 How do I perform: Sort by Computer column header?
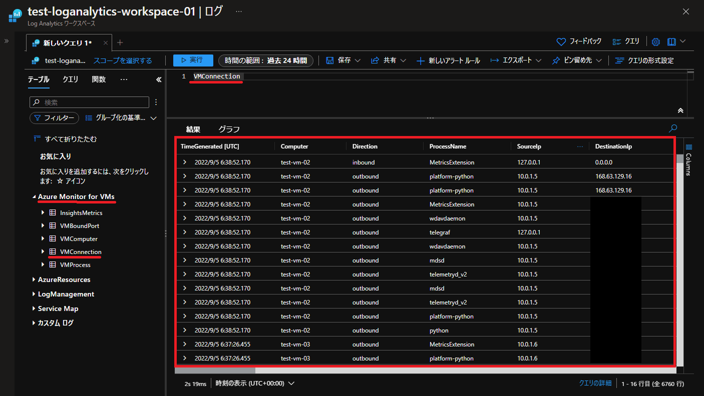(294, 146)
